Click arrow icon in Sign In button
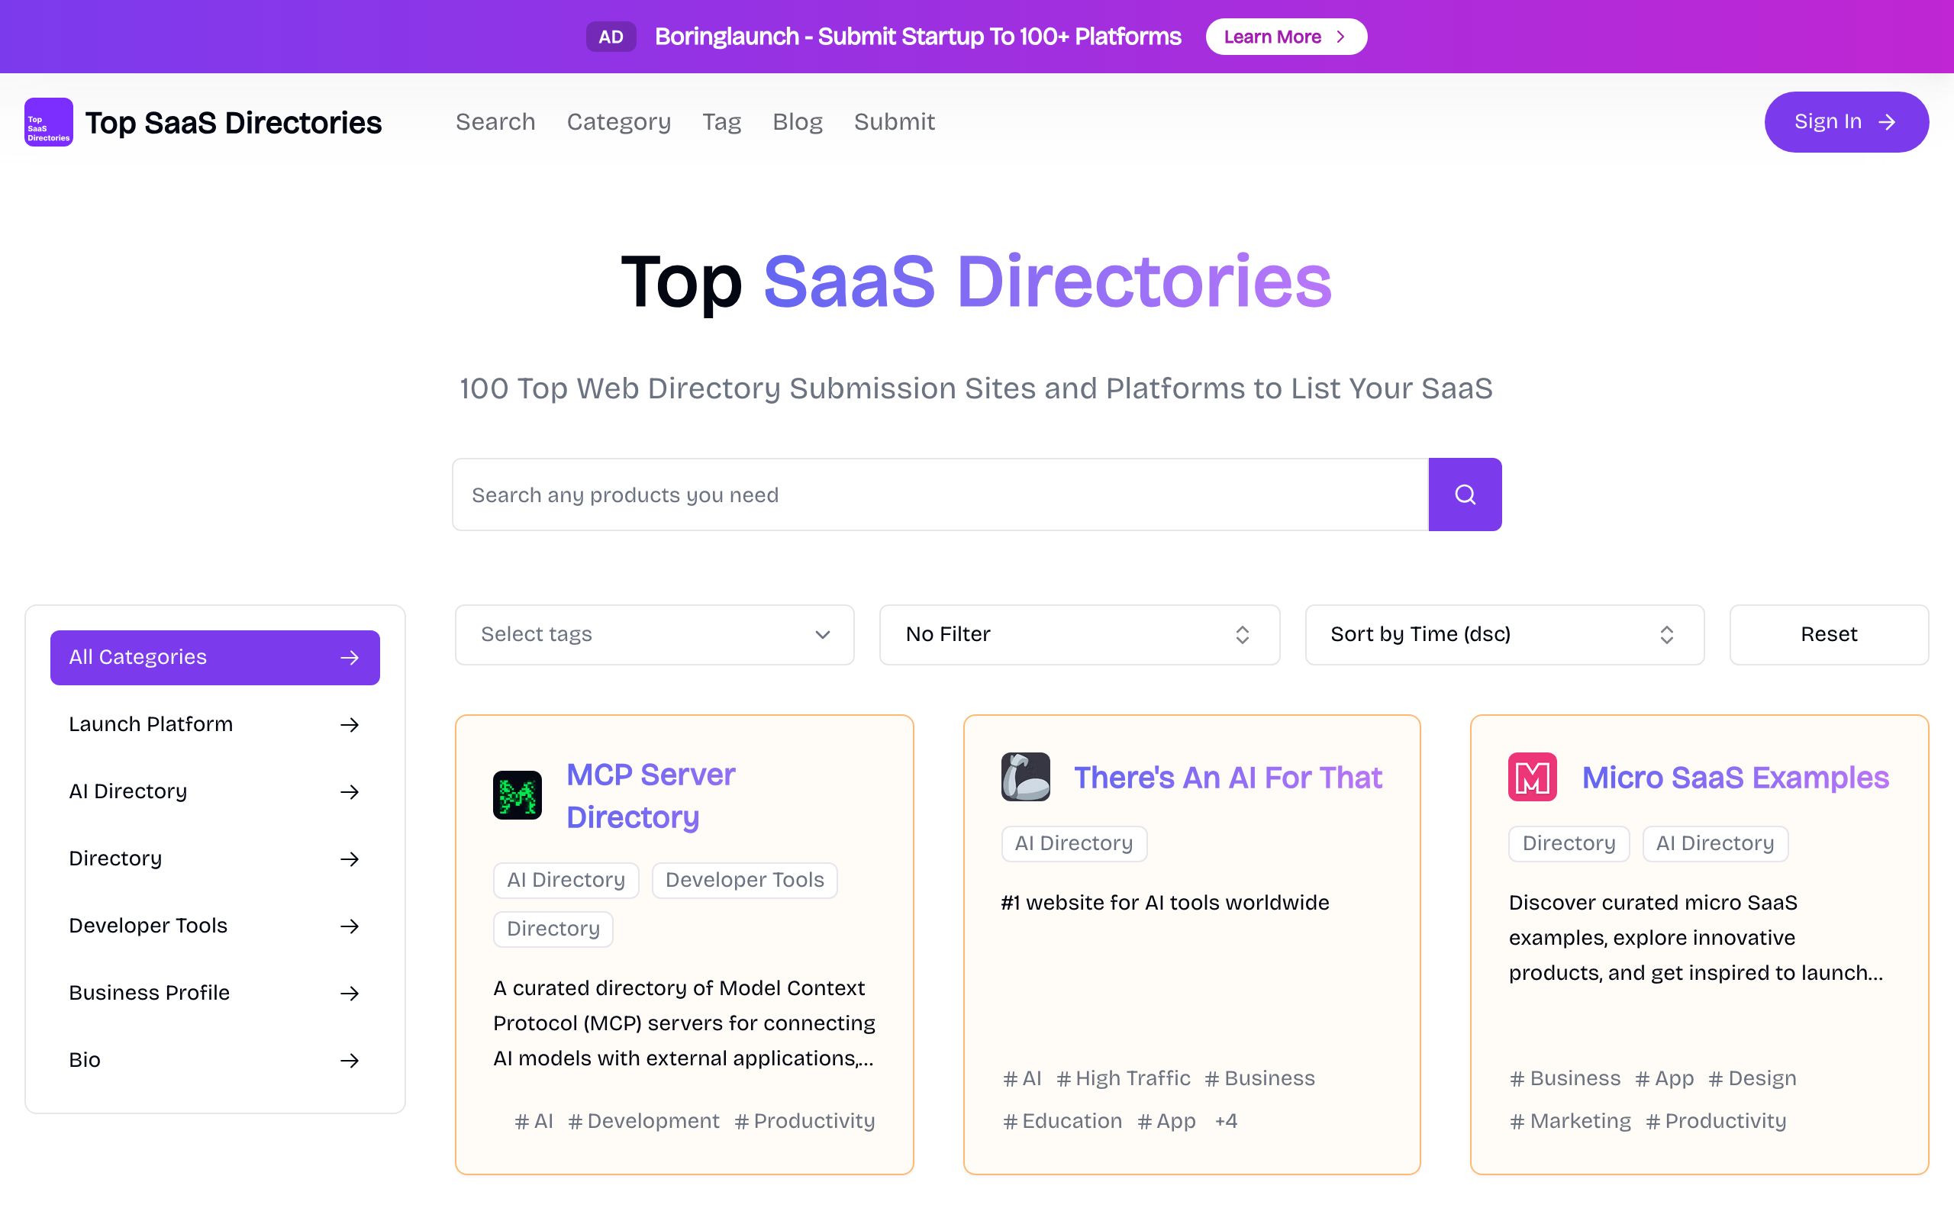 coord(1887,122)
